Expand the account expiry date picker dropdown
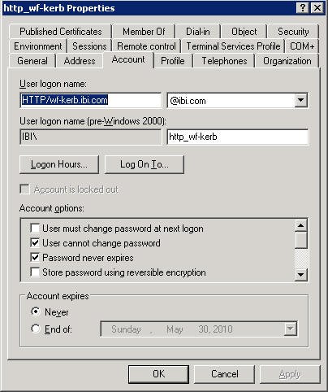The width and height of the screenshot is (328, 392). click(290, 329)
